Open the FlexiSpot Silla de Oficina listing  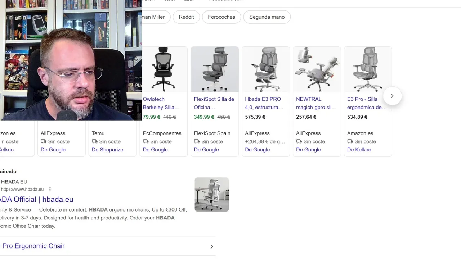pyautogui.click(x=214, y=103)
